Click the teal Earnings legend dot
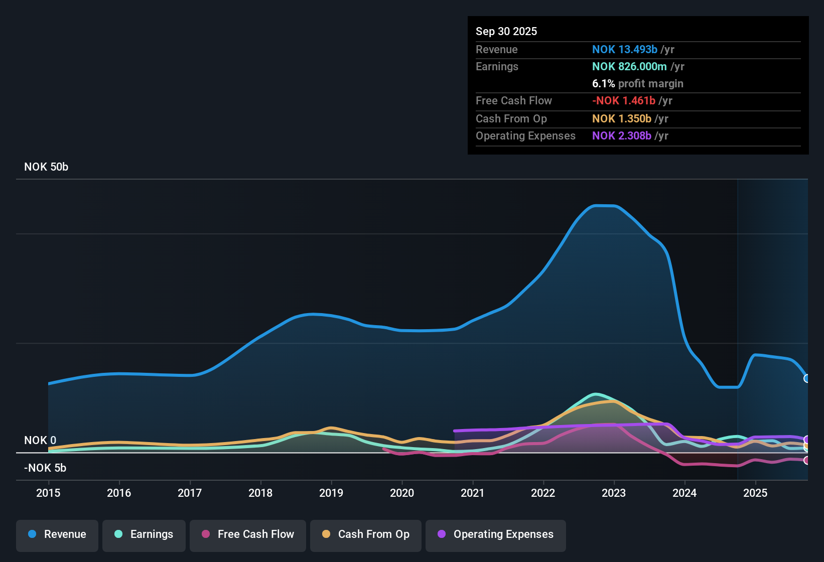 point(118,534)
